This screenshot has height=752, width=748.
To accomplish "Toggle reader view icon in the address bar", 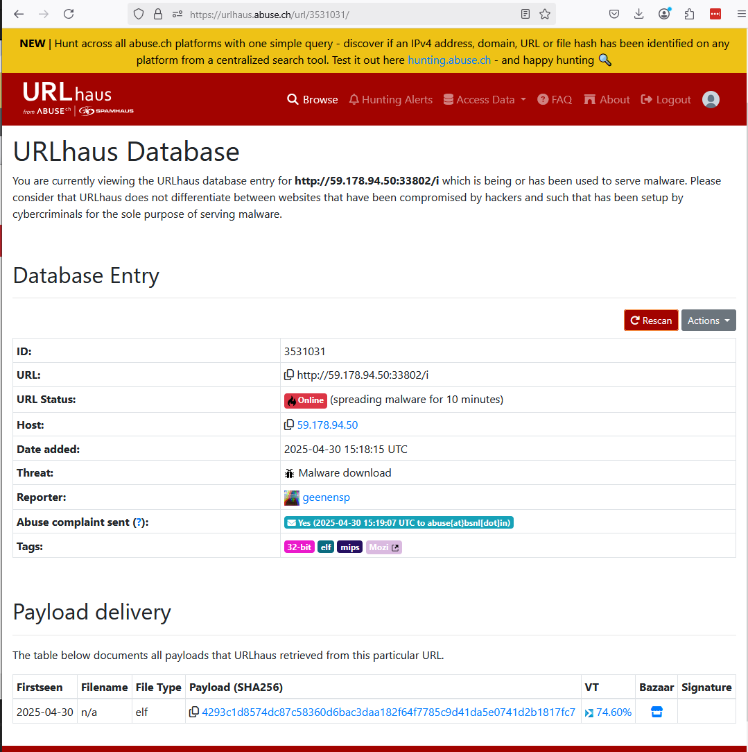I will [x=525, y=15].
